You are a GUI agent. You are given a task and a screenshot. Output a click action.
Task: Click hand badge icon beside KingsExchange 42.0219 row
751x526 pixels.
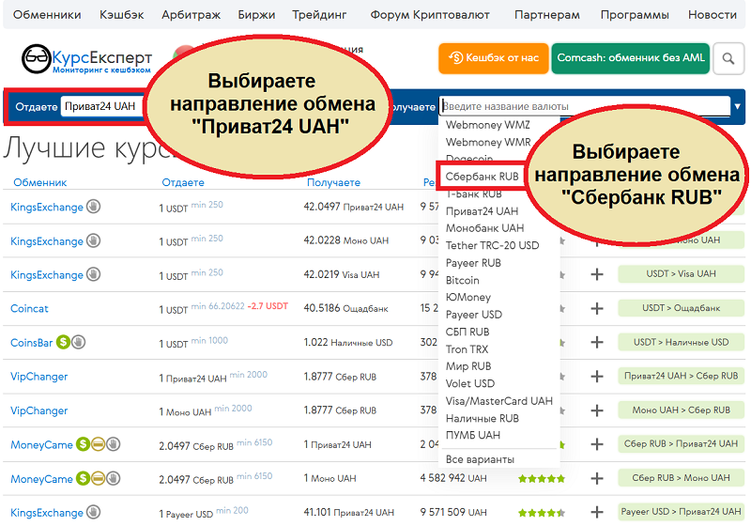(93, 274)
